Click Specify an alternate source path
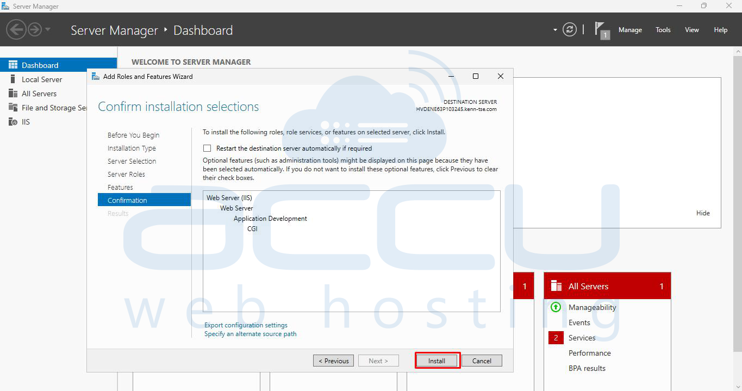The height and width of the screenshot is (391, 742). pos(250,334)
